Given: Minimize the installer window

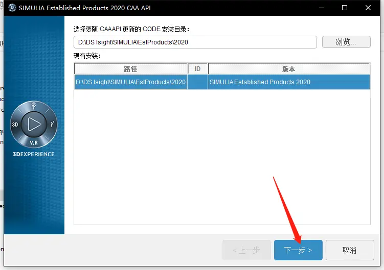Looking at the screenshot, I should (x=322, y=8).
